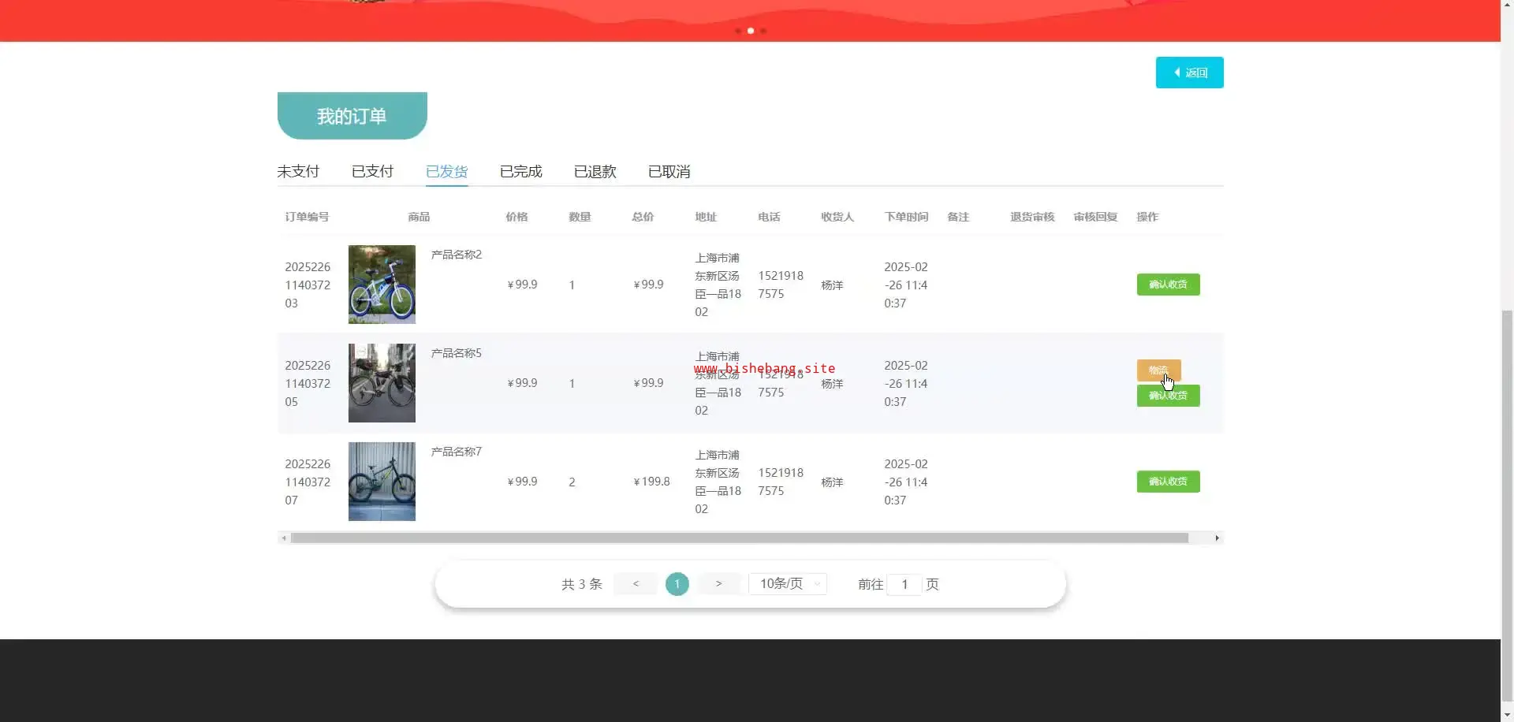This screenshot has height=722, width=1514.
Task: Click the page number jump input field
Action: (904, 585)
